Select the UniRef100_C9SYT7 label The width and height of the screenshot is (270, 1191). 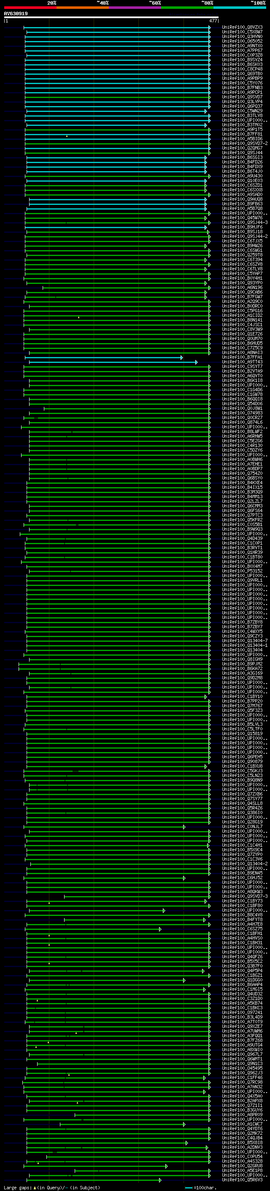(242, 367)
